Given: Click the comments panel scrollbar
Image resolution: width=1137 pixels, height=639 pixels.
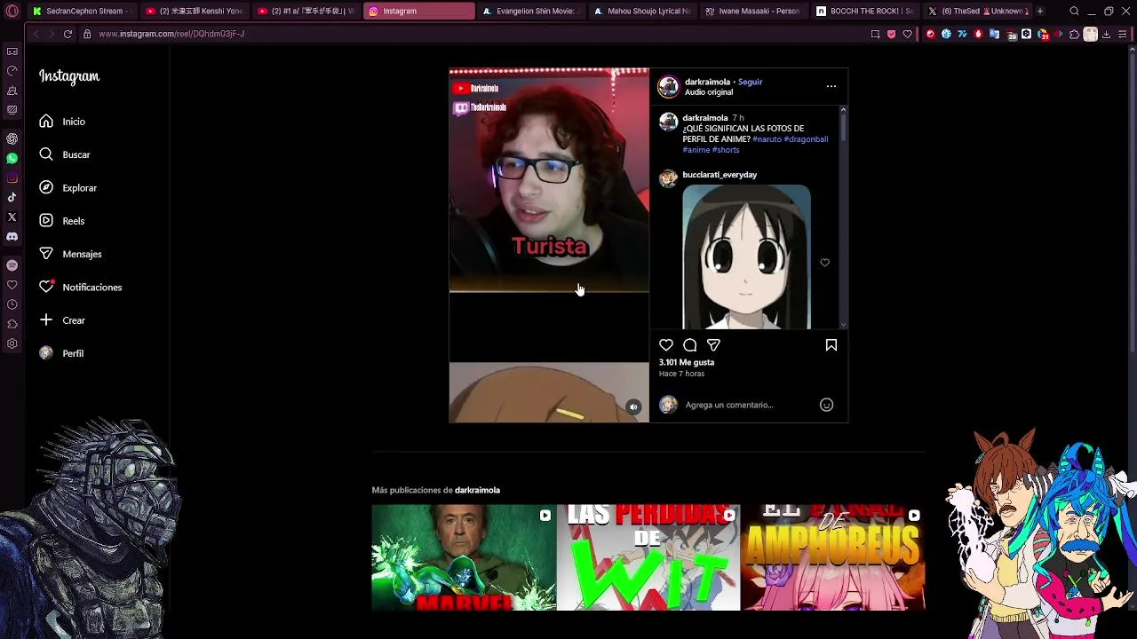Looking at the screenshot, I should pyautogui.click(x=843, y=126).
